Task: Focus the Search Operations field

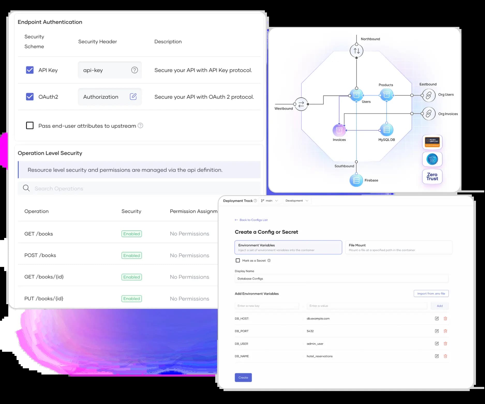Action: click(139, 188)
